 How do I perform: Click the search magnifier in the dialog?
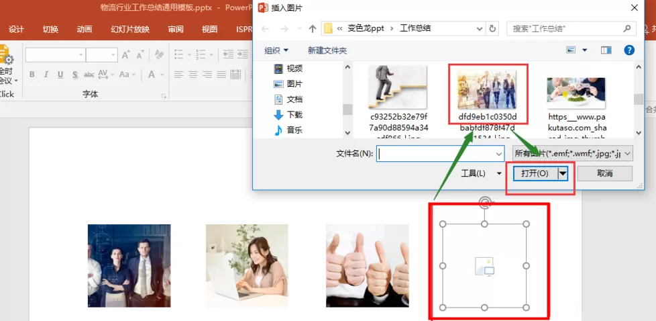[x=626, y=28]
